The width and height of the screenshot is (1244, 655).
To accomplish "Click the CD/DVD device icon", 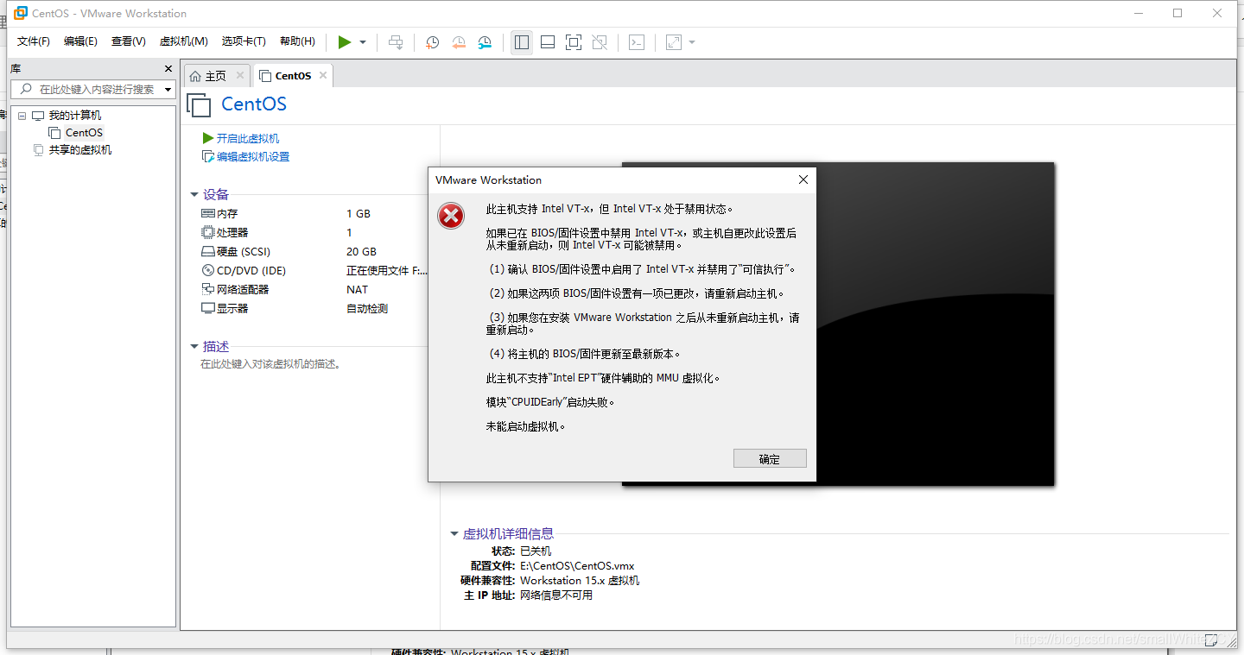I will click(x=208, y=271).
